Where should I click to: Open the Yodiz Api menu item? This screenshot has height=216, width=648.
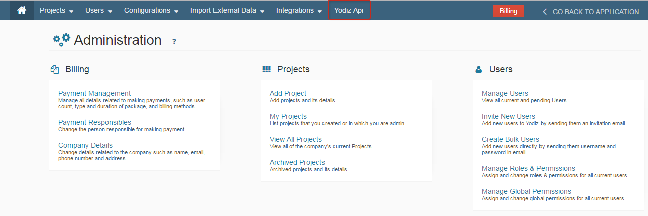tap(349, 11)
